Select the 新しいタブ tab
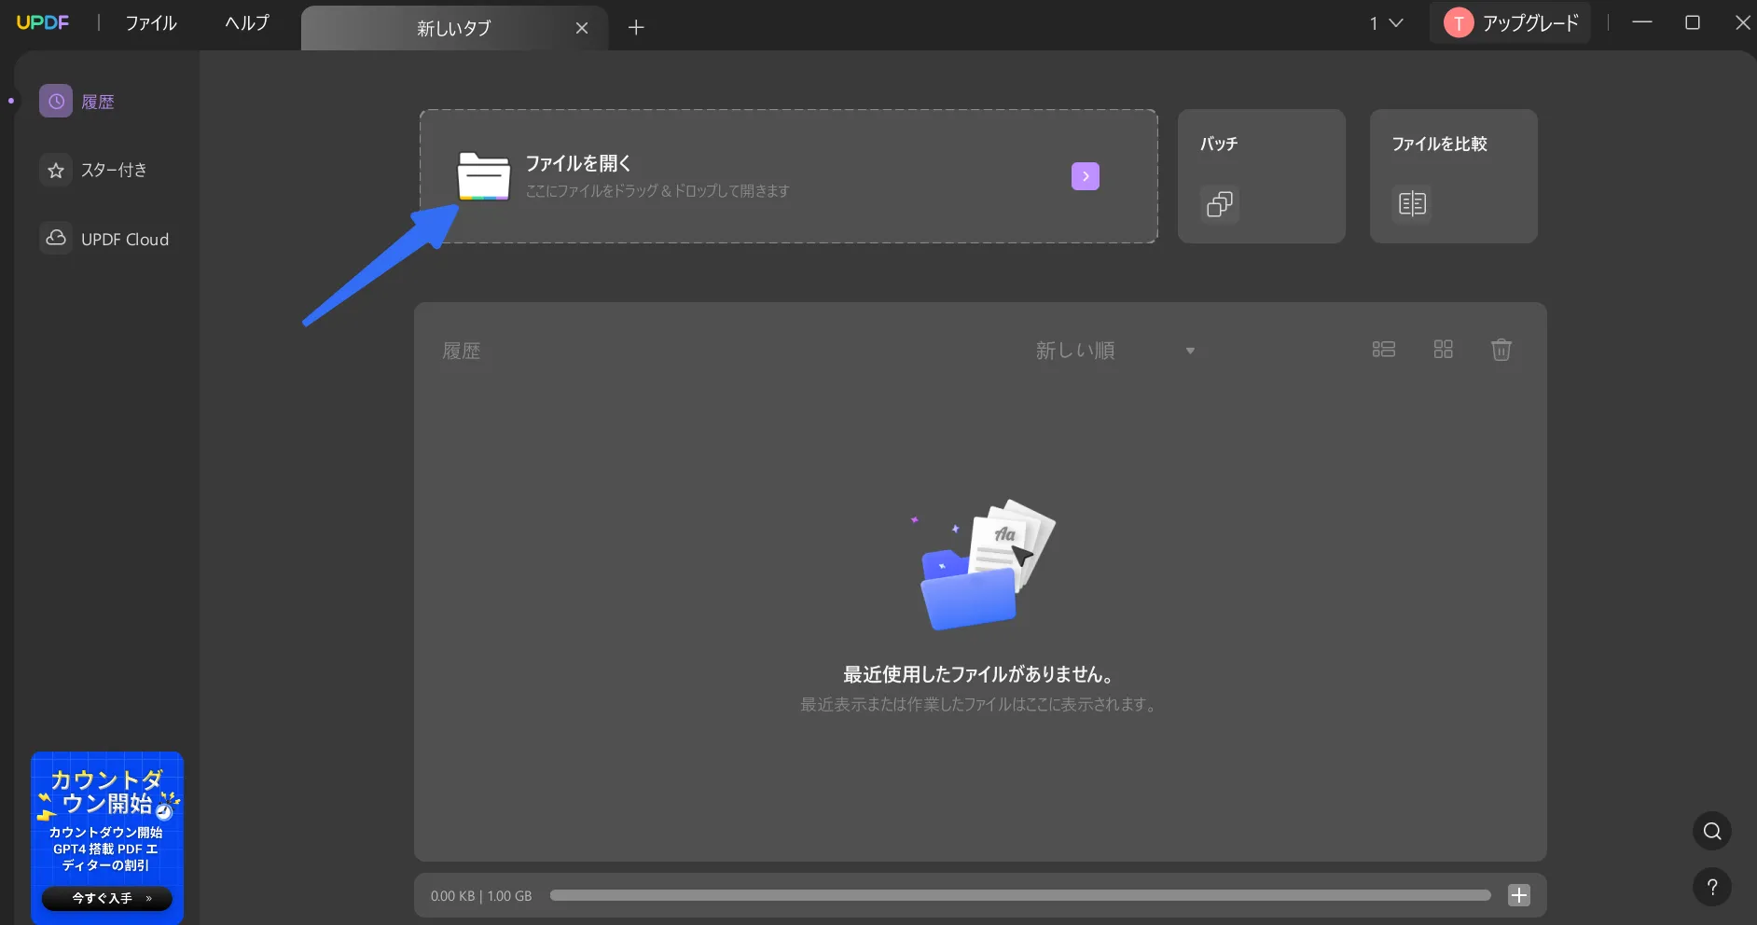 click(x=454, y=28)
